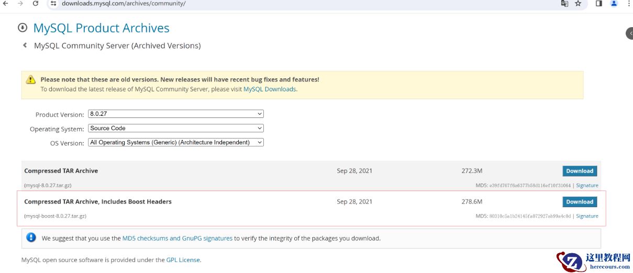Image resolution: width=633 pixels, height=273 pixels.
Task: Click the Operating System label
Action: (57, 129)
